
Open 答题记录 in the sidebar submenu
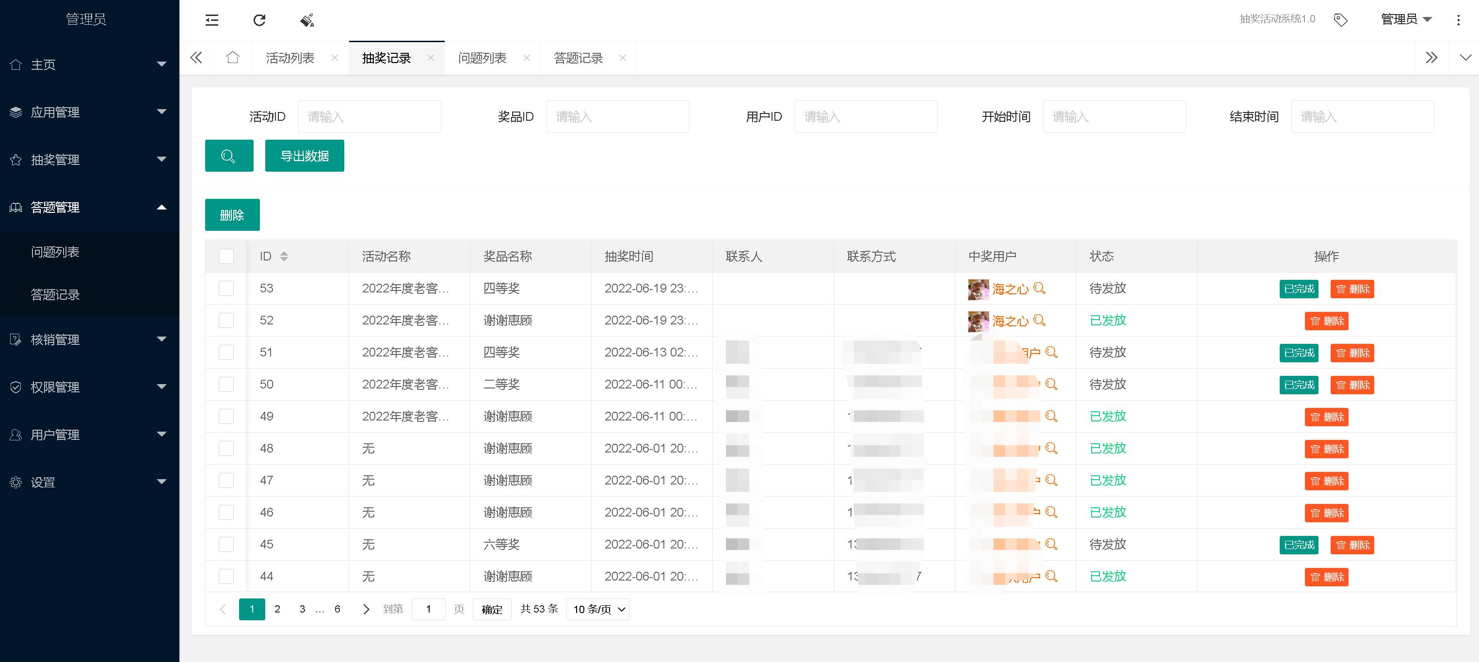(55, 294)
